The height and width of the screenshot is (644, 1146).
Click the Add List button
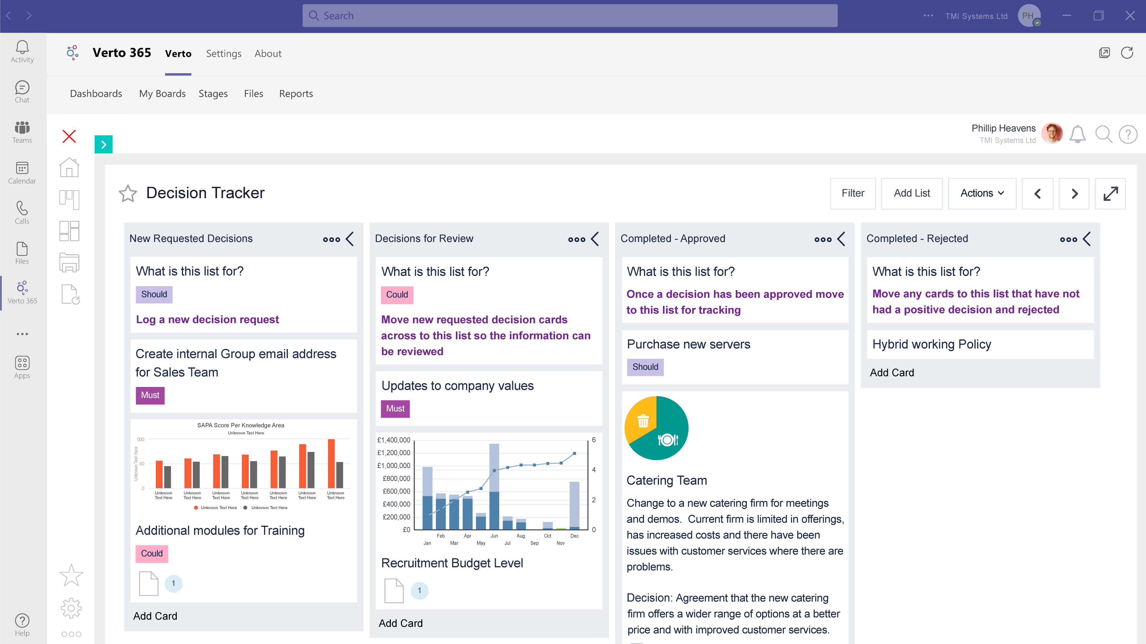911,193
